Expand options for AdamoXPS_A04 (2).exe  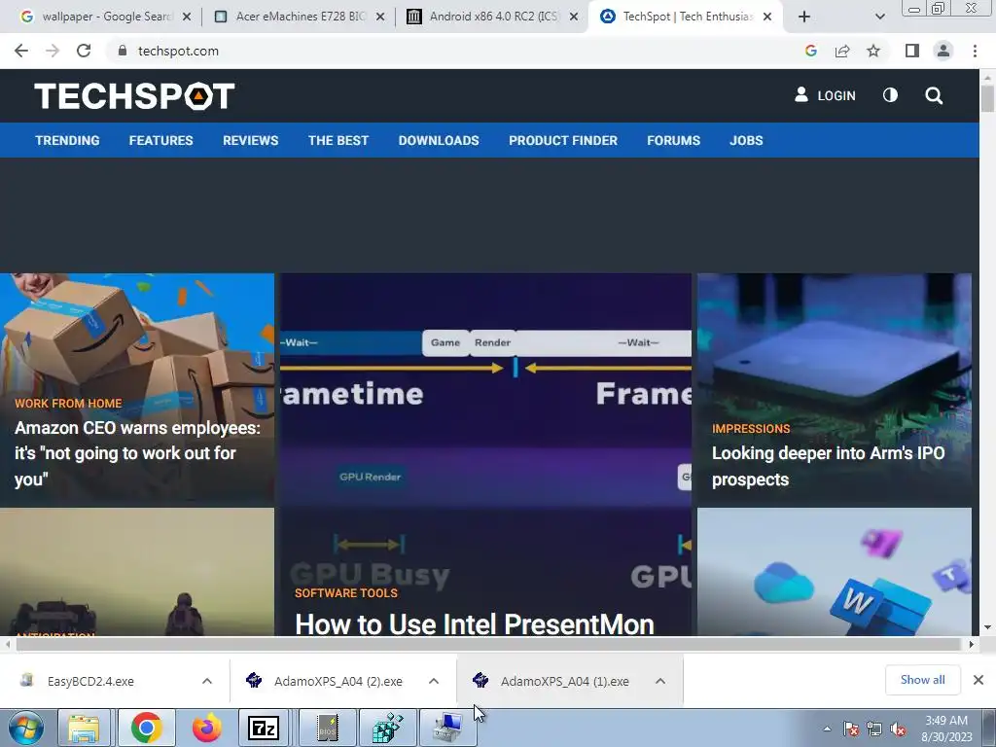[x=434, y=681]
